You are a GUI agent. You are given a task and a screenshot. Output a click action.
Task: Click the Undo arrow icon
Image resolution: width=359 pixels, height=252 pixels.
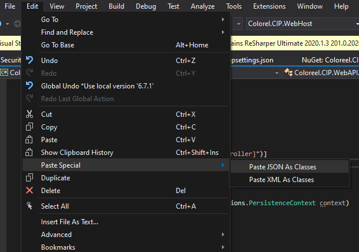[x=29, y=60]
